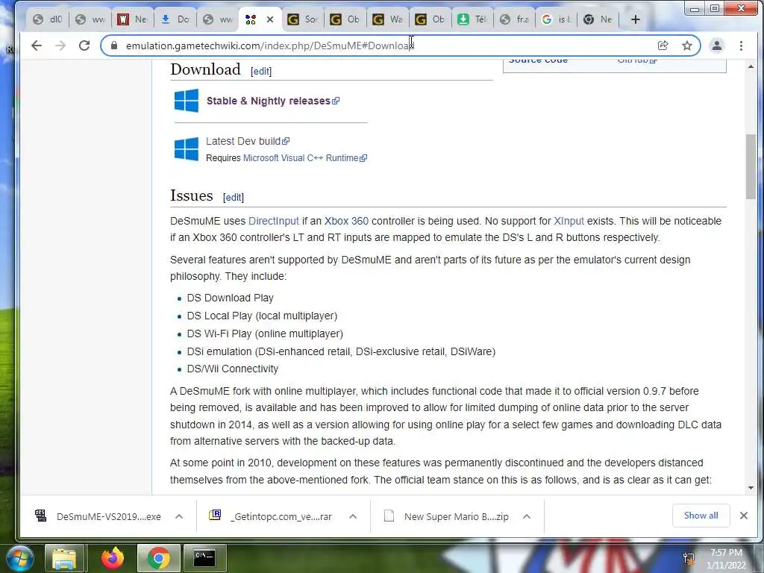Go back to the previous page
The height and width of the screenshot is (573, 764).
(x=37, y=46)
